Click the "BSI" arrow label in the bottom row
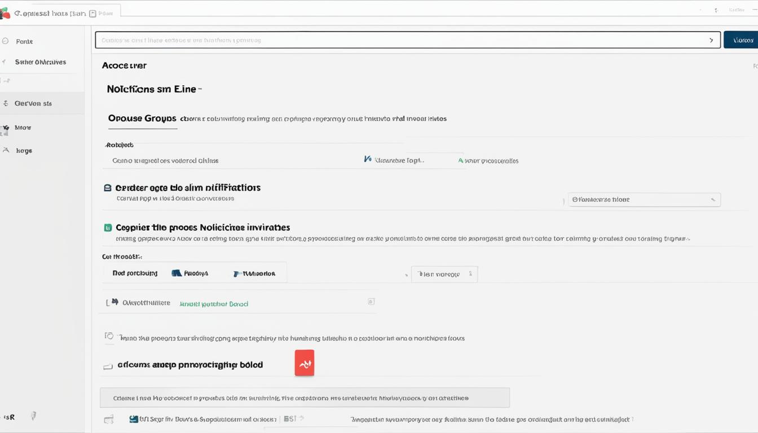758x433 pixels. click(293, 419)
